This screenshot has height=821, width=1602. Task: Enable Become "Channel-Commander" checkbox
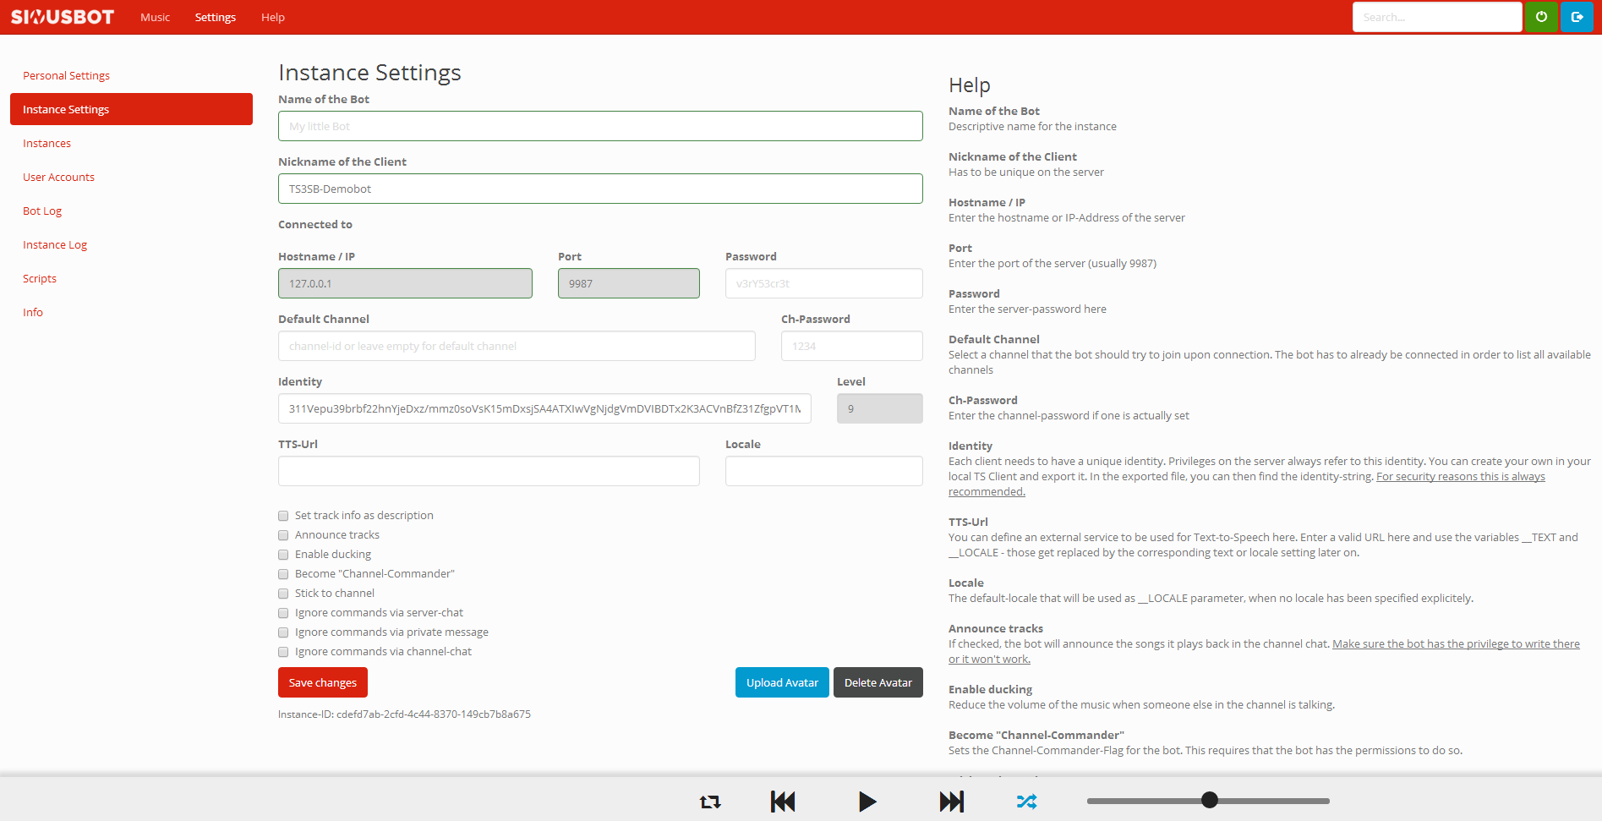pos(283,574)
